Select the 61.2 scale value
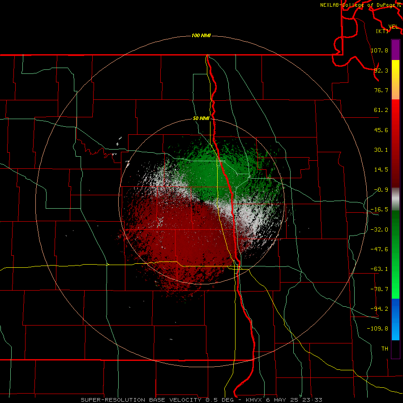403x403 pixels. [381, 110]
